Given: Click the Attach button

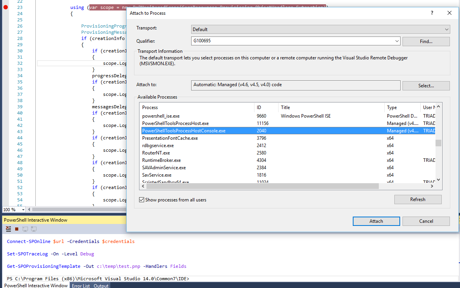Looking at the screenshot, I should (x=376, y=221).
